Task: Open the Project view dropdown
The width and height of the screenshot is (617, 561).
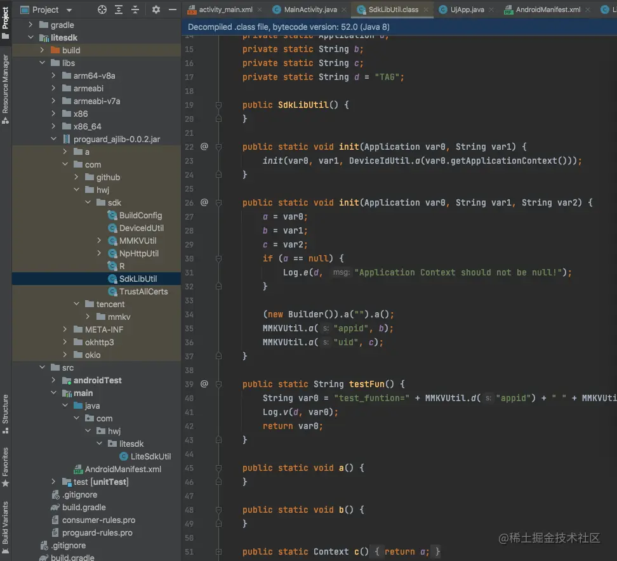Action: (x=69, y=10)
